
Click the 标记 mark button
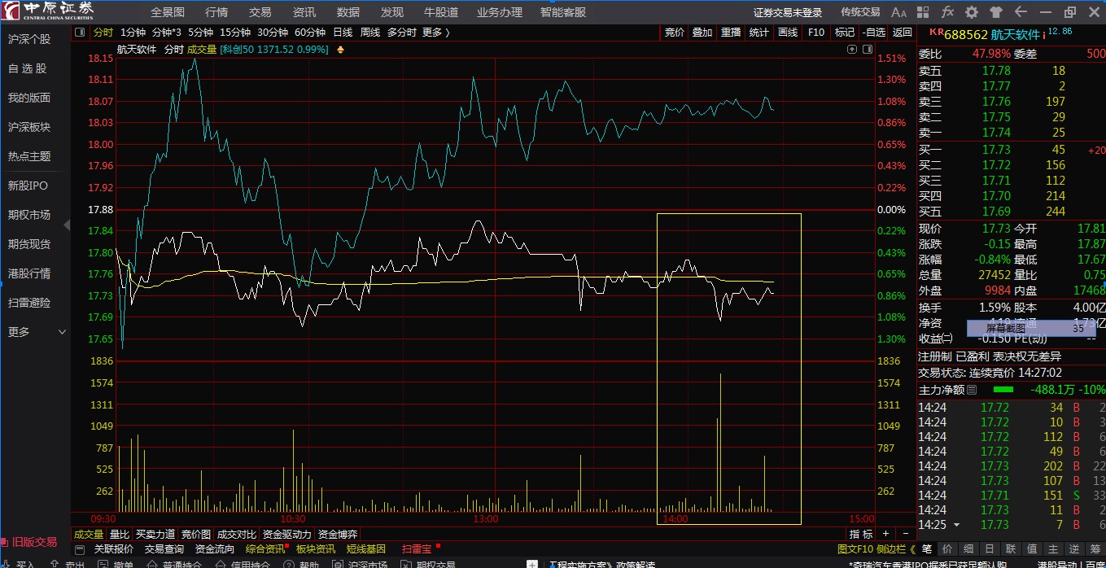[845, 33]
